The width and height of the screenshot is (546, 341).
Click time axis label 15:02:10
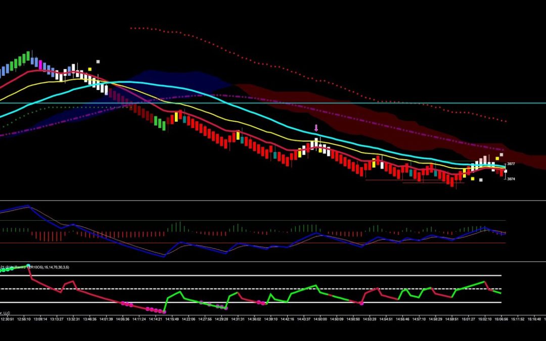485,319
